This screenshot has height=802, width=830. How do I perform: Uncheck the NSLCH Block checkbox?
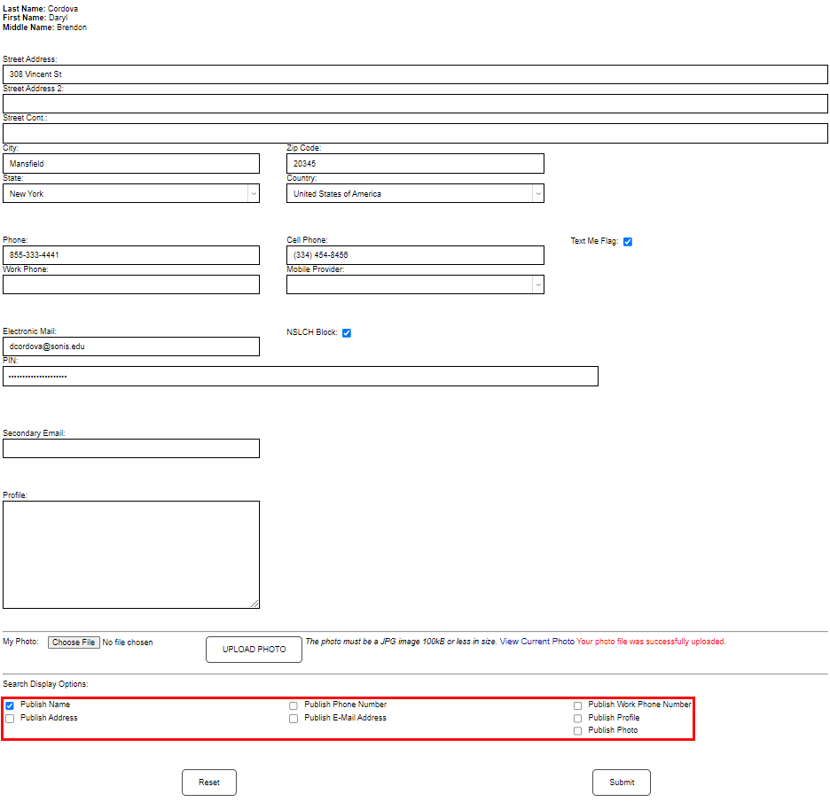tap(347, 332)
